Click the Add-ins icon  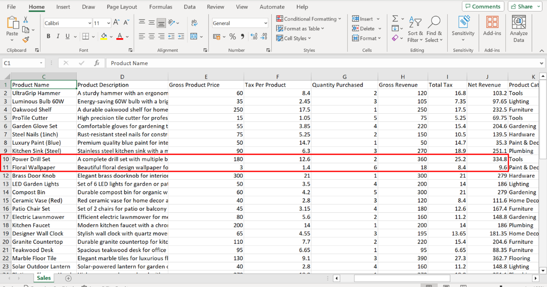click(492, 26)
